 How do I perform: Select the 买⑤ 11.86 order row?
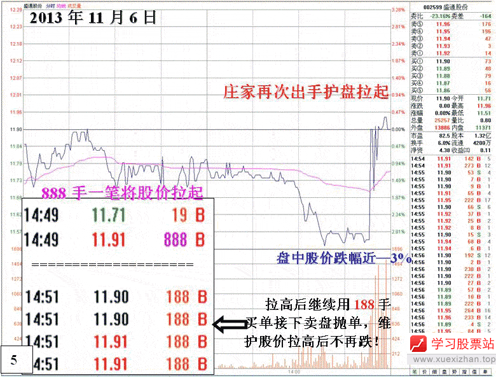point(451,90)
